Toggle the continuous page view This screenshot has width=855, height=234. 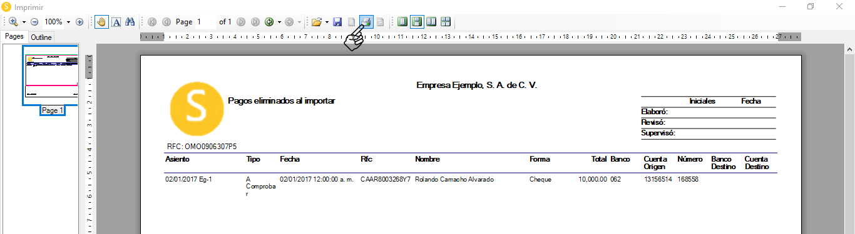click(x=416, y=22)
